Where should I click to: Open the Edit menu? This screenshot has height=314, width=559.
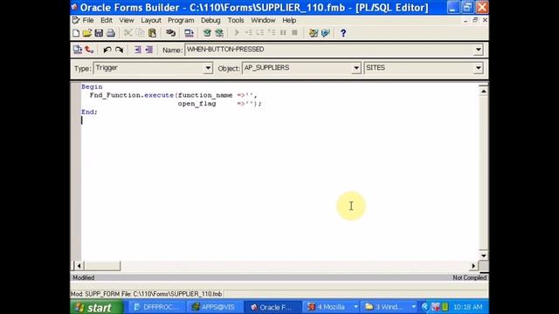(x=107, y=20)
